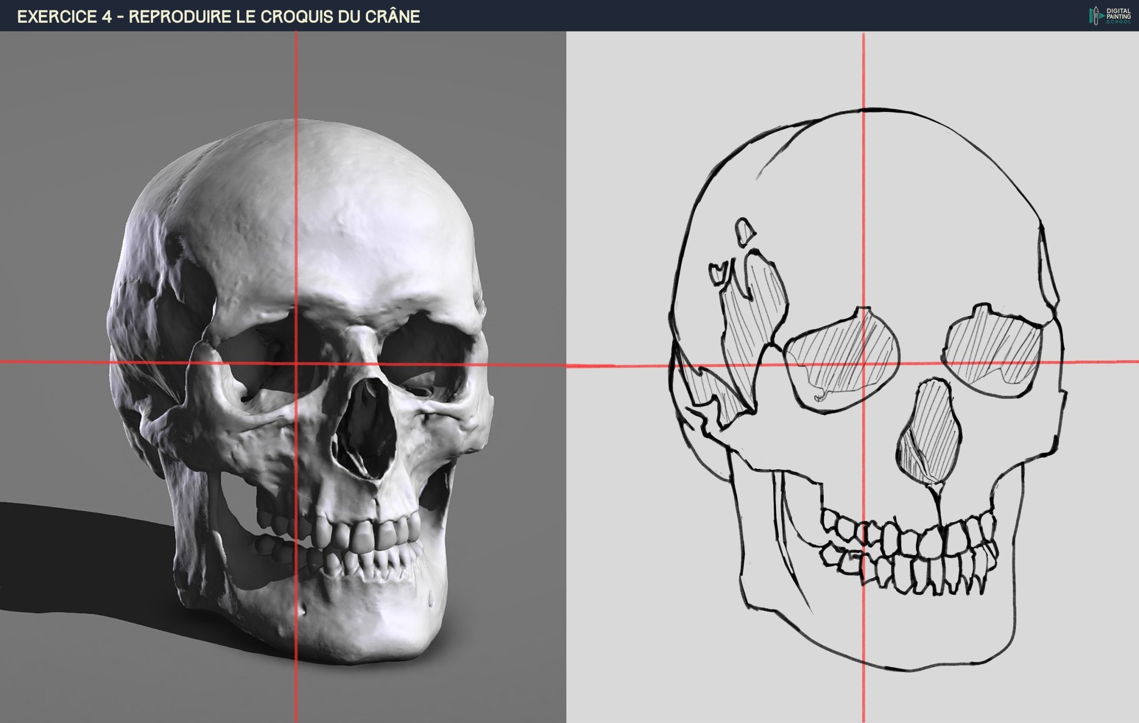Click the word CRÂNE in header

tap(392, 16)
